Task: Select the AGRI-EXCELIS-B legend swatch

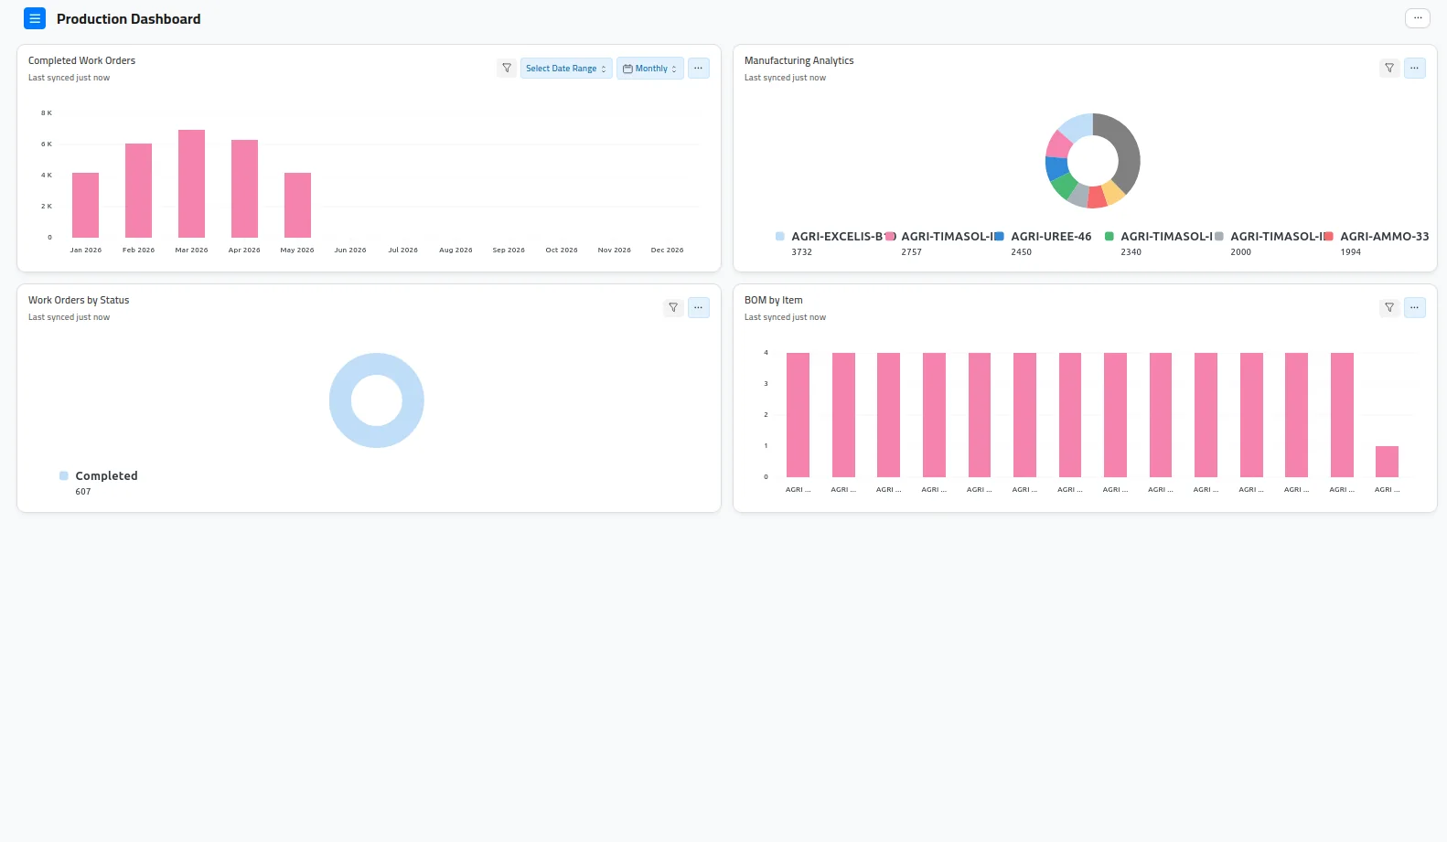Action: coord(780,237)
